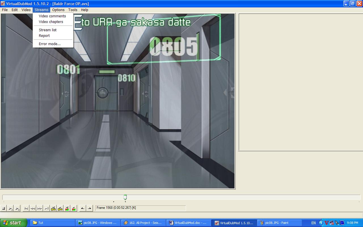Screen dimensions: 363x227
Task: Start input playback with the first play arrow
Action: tap(10, 208)
